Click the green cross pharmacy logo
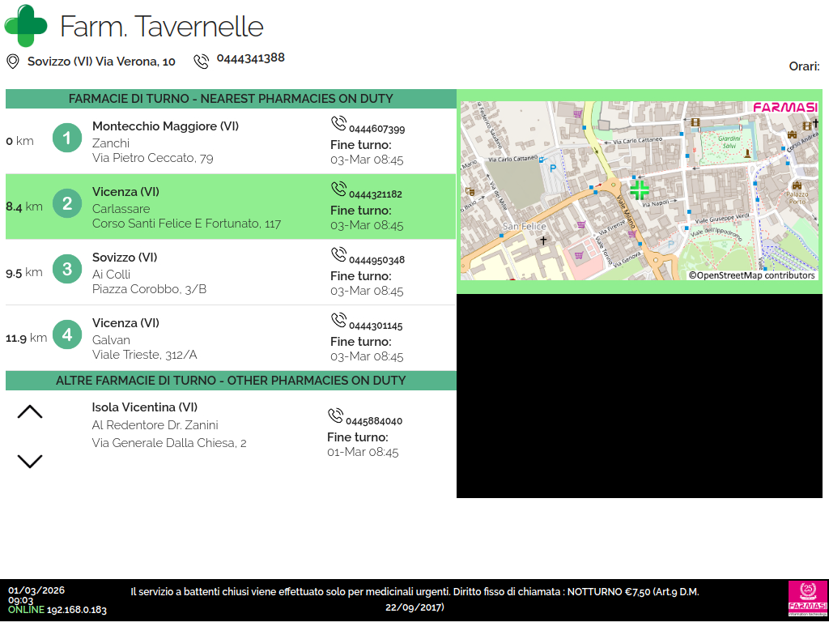The image size is (829, 622). (26, 26)
